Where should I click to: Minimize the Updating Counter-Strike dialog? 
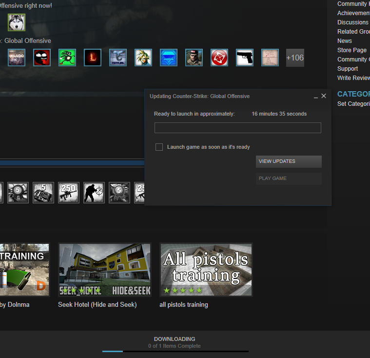(316, 97)
